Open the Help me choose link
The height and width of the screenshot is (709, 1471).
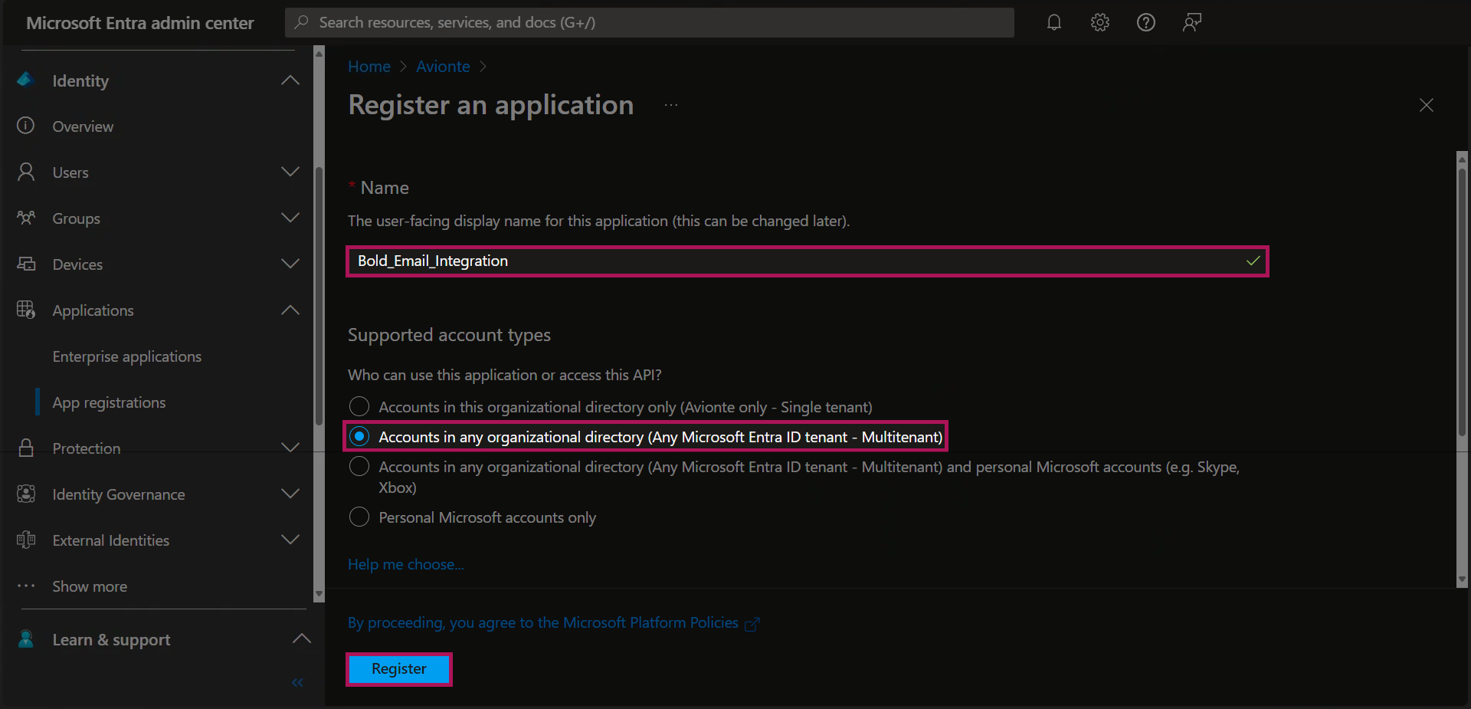[x=405, y=564]
